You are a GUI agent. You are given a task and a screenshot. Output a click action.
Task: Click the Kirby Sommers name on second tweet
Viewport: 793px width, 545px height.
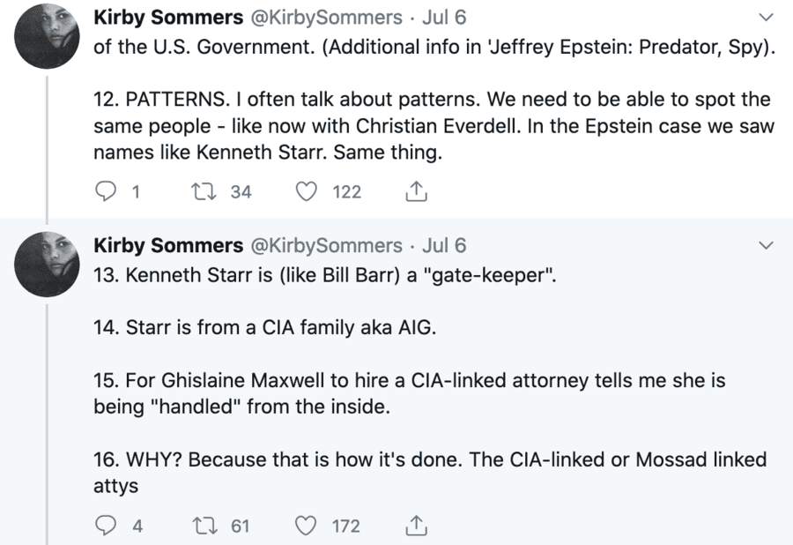(x=167, y=245)
